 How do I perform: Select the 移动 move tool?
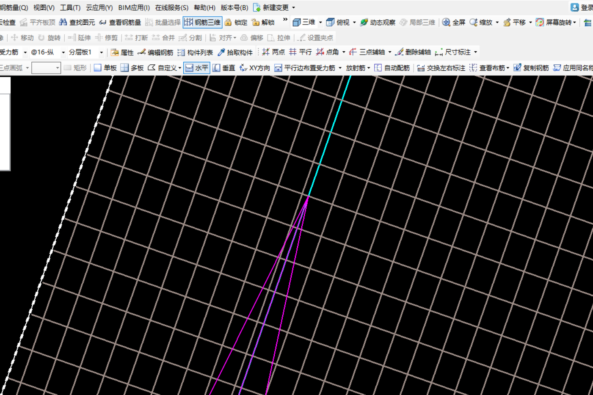point(22,38)
